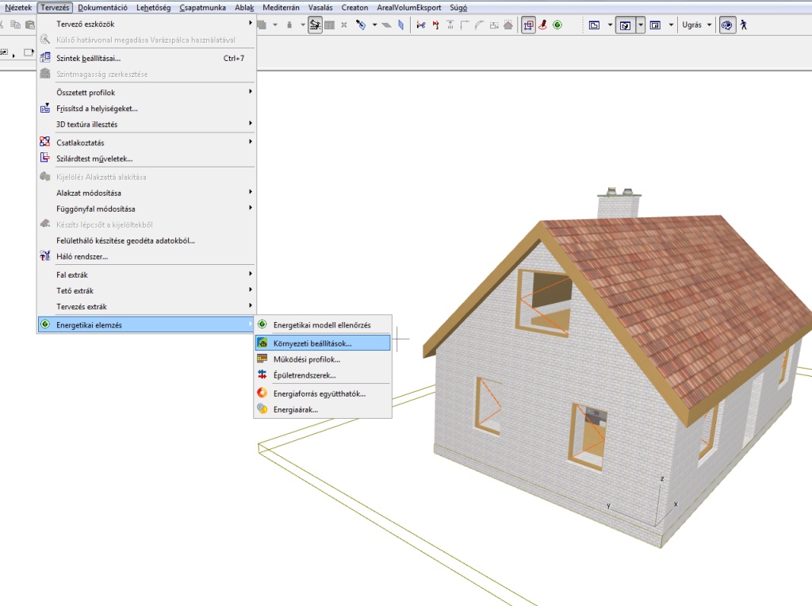This screenshot has width=812, height=606.
Task: Open the Lehetőség menu
Action: pos(153,8)
